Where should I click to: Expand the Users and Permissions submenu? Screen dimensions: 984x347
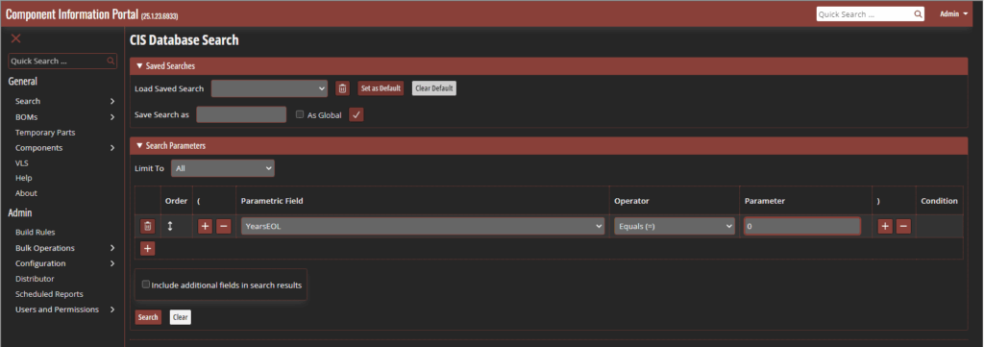pyautogui.click(x=112, y=310)
